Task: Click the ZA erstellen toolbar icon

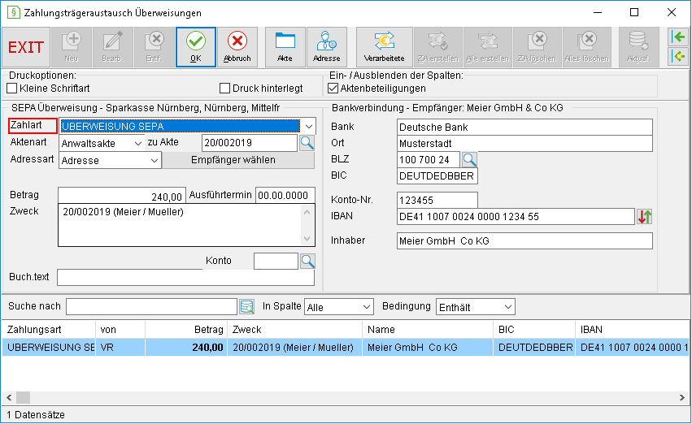Action: click(x=438, y=47)
